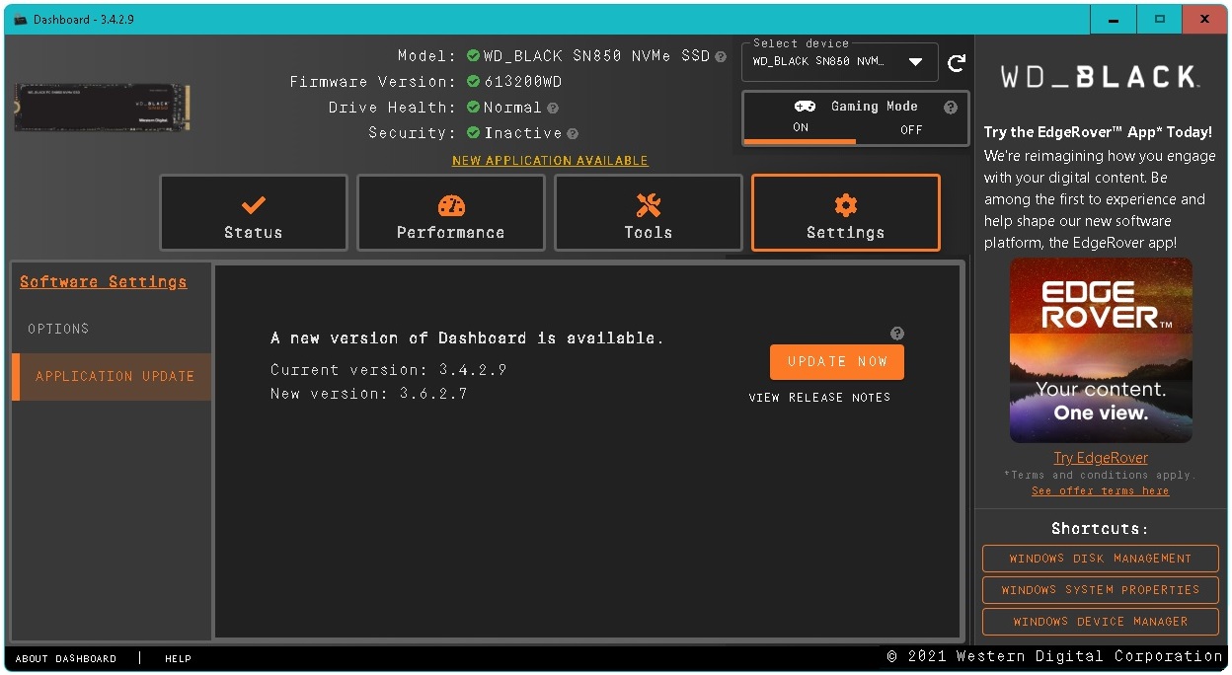Click green check beside Firmware Version
The image size is (1232, 675).
pyautogui.click(x=473, y=82)
